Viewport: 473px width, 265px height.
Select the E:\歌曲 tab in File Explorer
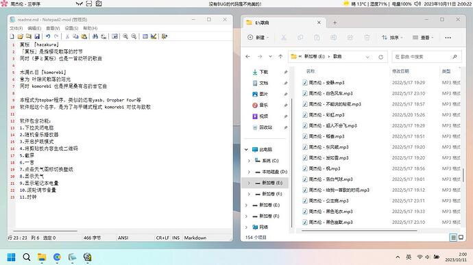coord(284,23)
